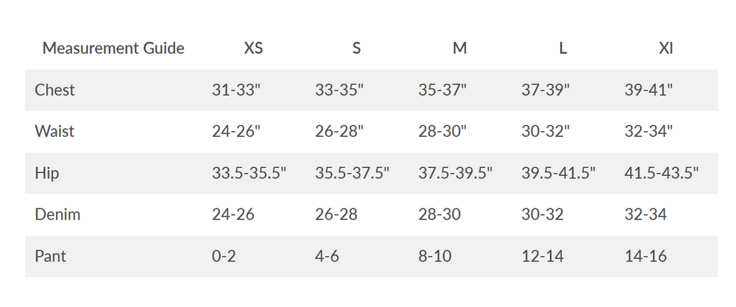Click the Hip row label

click(x=47, y=174)
